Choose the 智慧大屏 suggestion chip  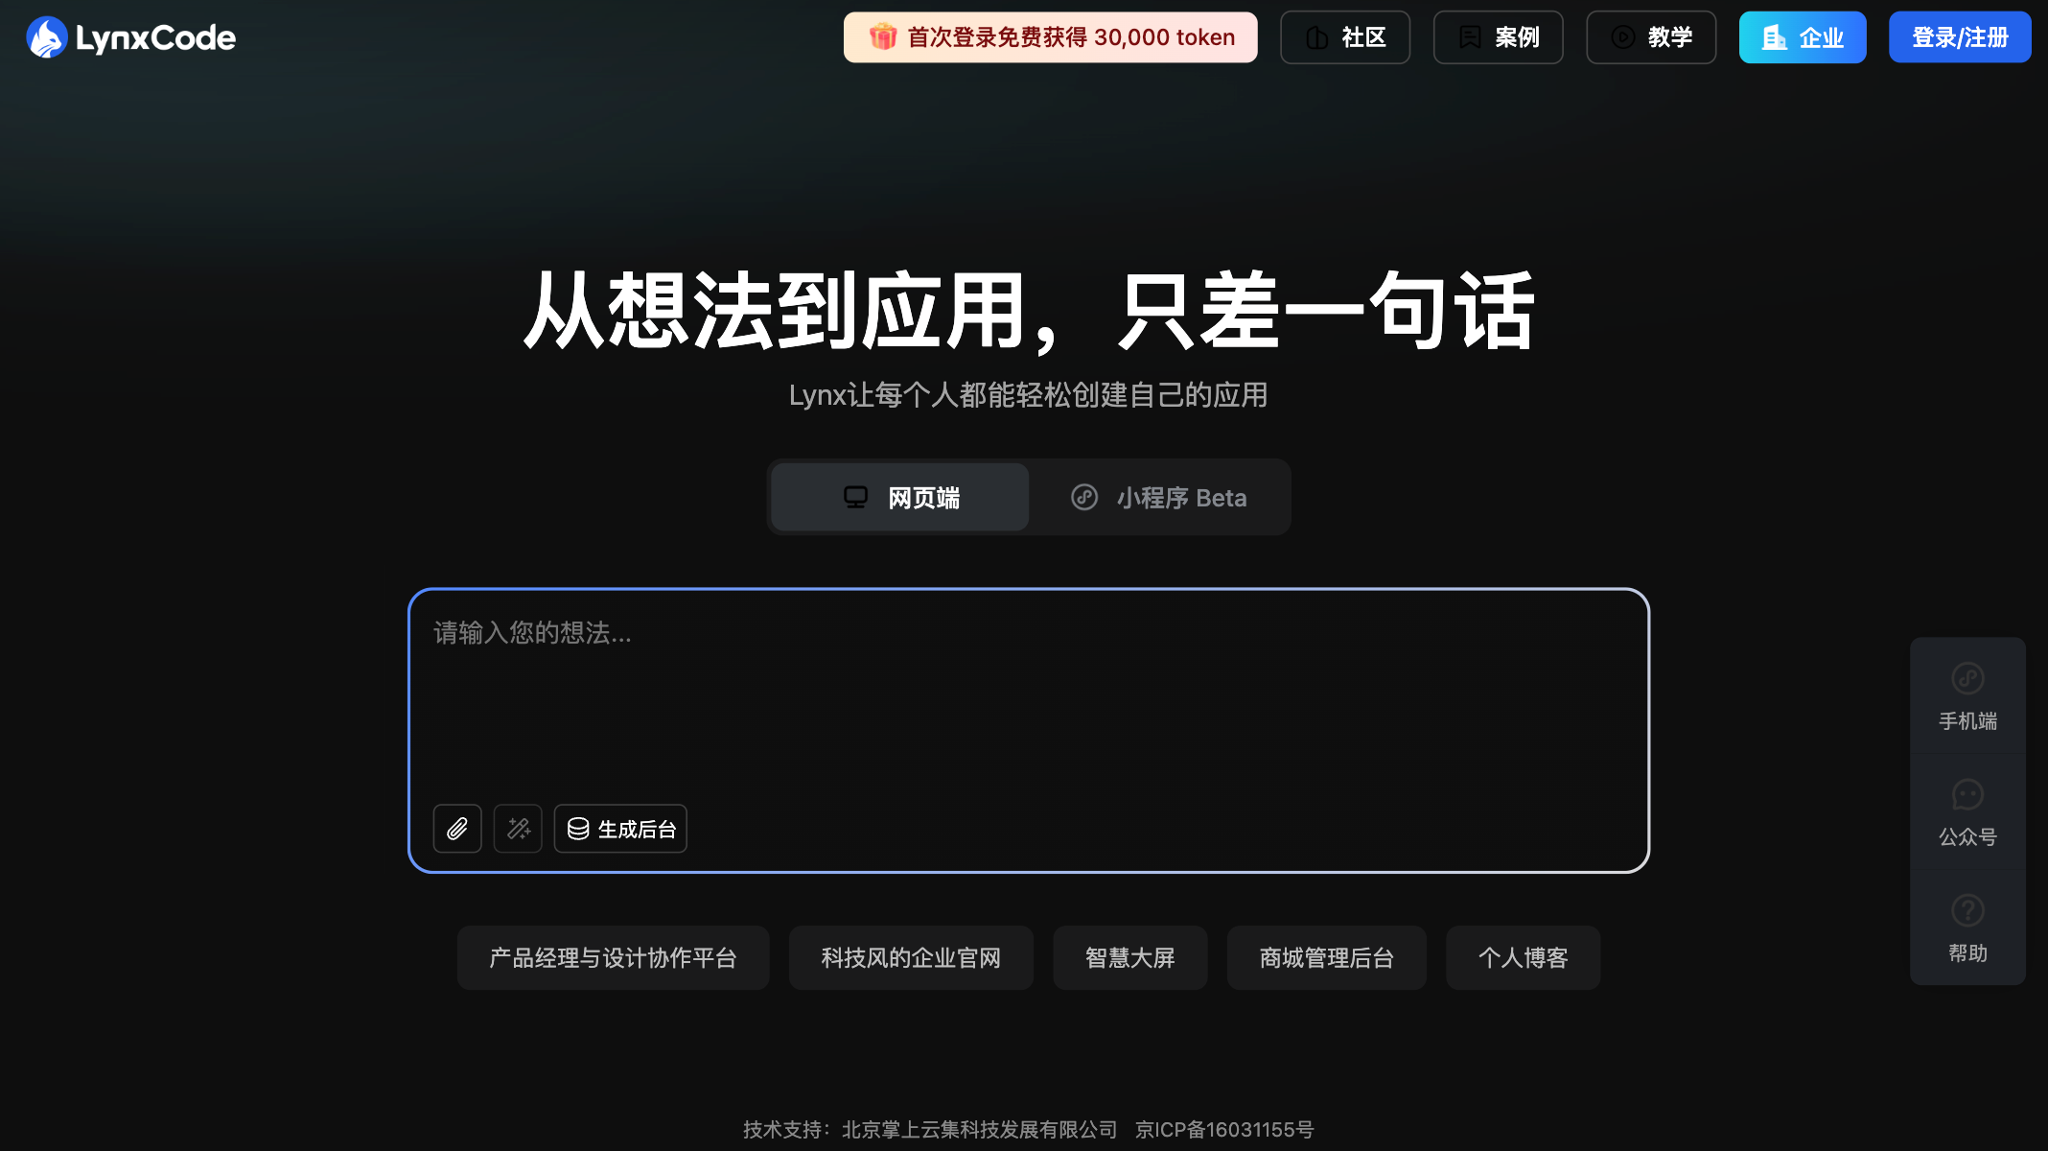[x=1129, y=957]
